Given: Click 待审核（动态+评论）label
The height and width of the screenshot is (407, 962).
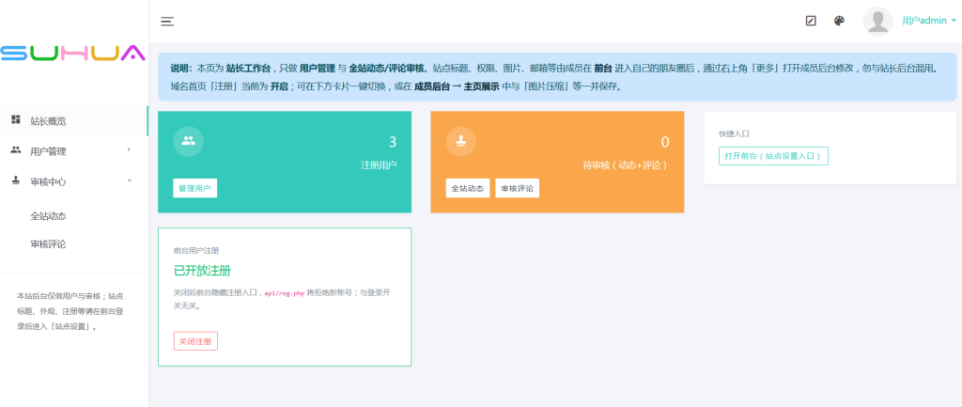Looking at the screenshot, I should 625,165.
